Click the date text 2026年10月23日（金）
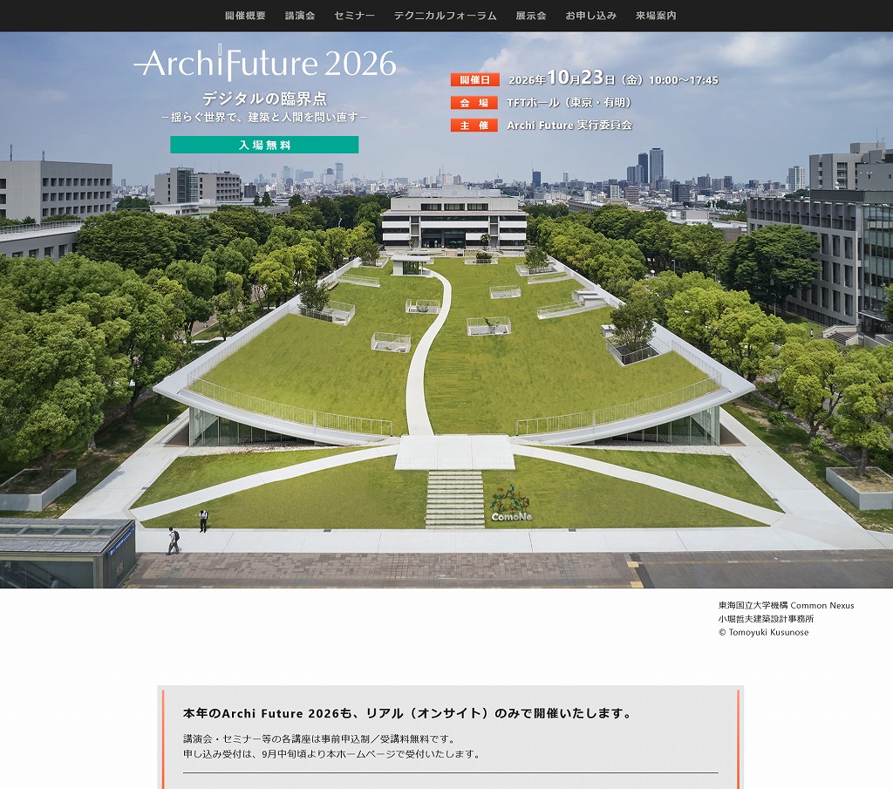The height and width of the screenshot is (789, 893). click(576, 78)
